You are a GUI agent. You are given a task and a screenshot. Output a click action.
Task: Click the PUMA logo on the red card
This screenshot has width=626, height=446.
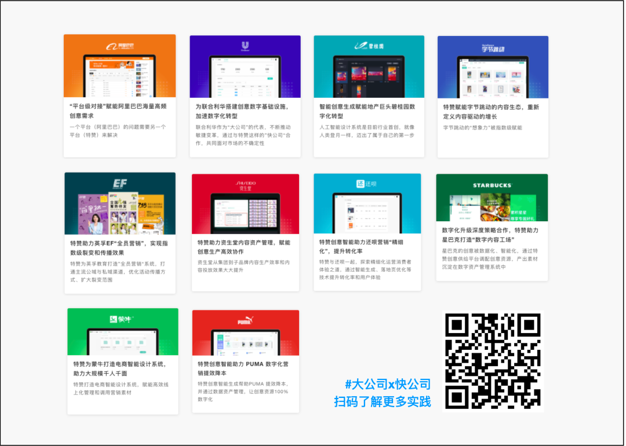[x=245, y=321]
